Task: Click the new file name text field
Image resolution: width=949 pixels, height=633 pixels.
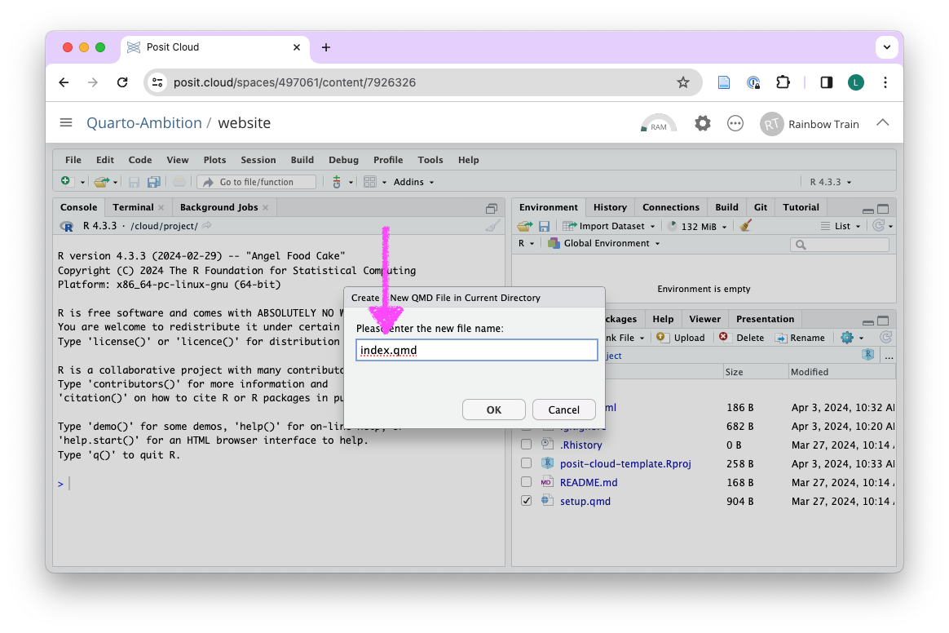Action: point(477,351)
